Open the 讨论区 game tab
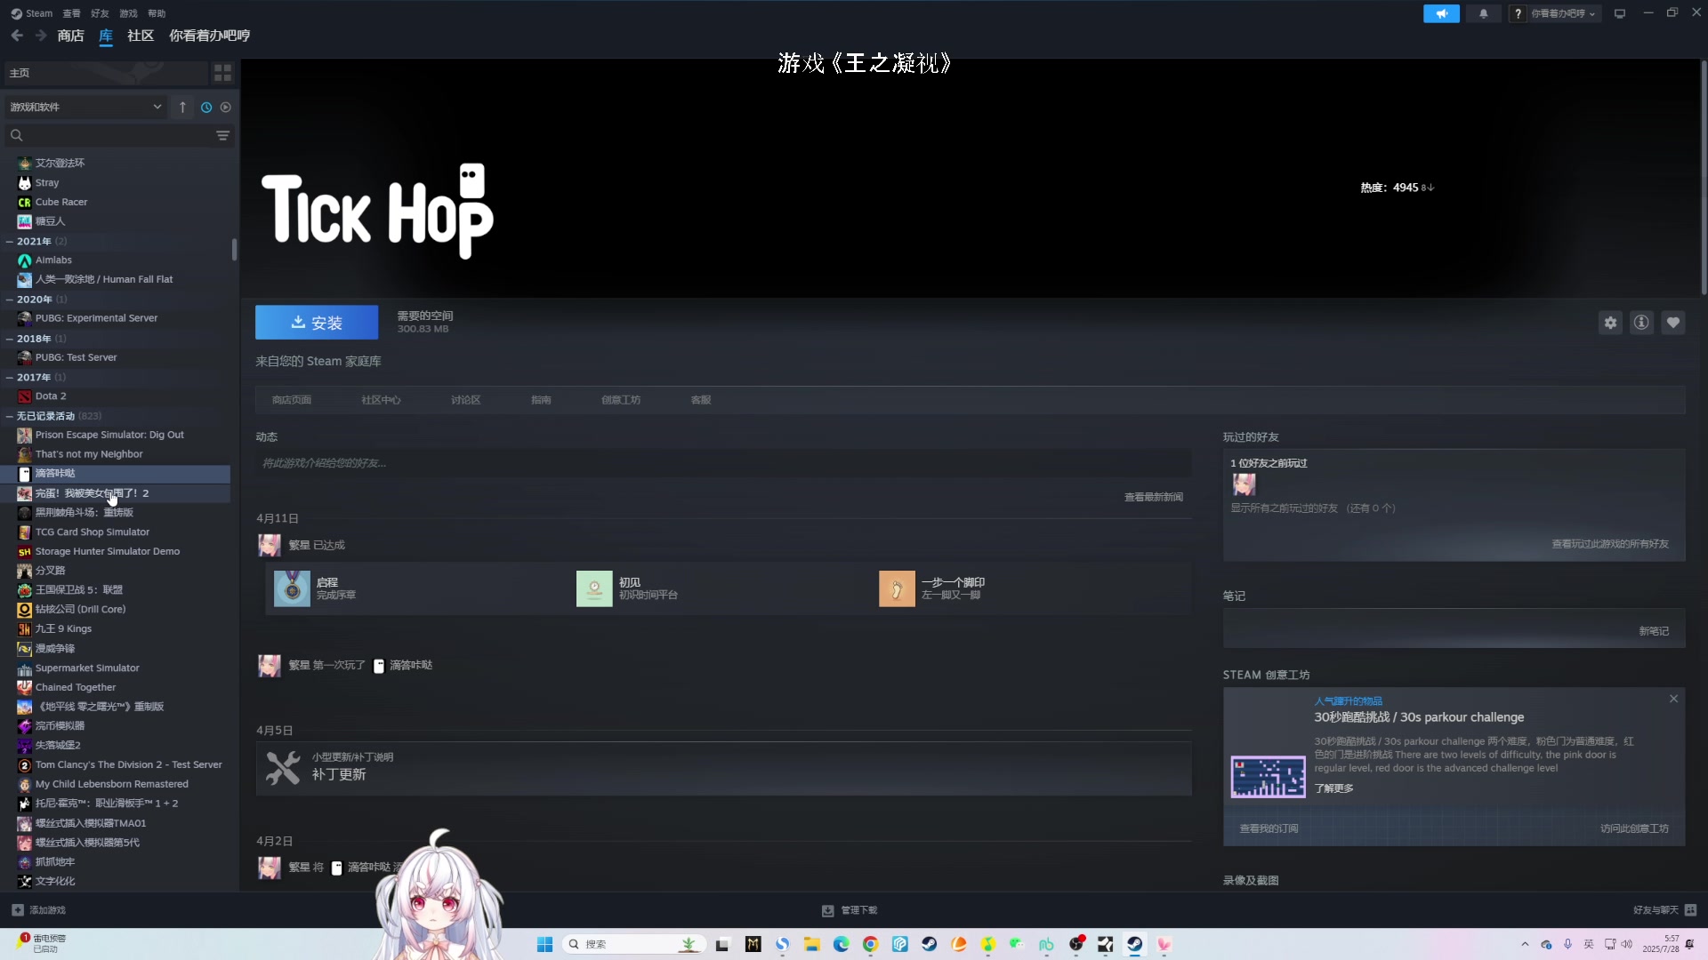The image size is (1708, 960). click(x=465, y=400)
